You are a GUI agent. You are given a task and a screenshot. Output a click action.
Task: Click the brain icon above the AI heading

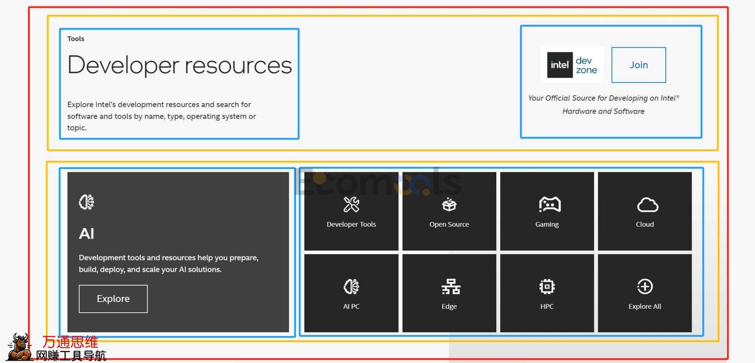click(87, 202)
